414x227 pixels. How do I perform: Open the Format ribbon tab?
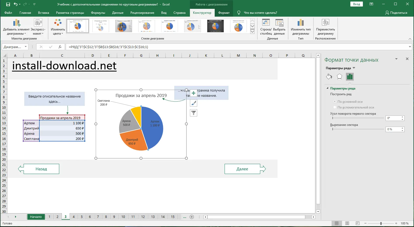224,13
